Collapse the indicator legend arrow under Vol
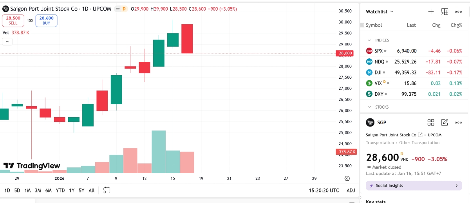The height and width of the screenshot is (203, 470). pos(7,42)
